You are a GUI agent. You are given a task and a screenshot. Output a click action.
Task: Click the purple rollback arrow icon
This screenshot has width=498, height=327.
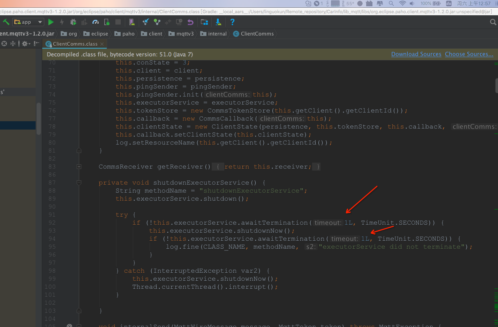tap(191, 22)
